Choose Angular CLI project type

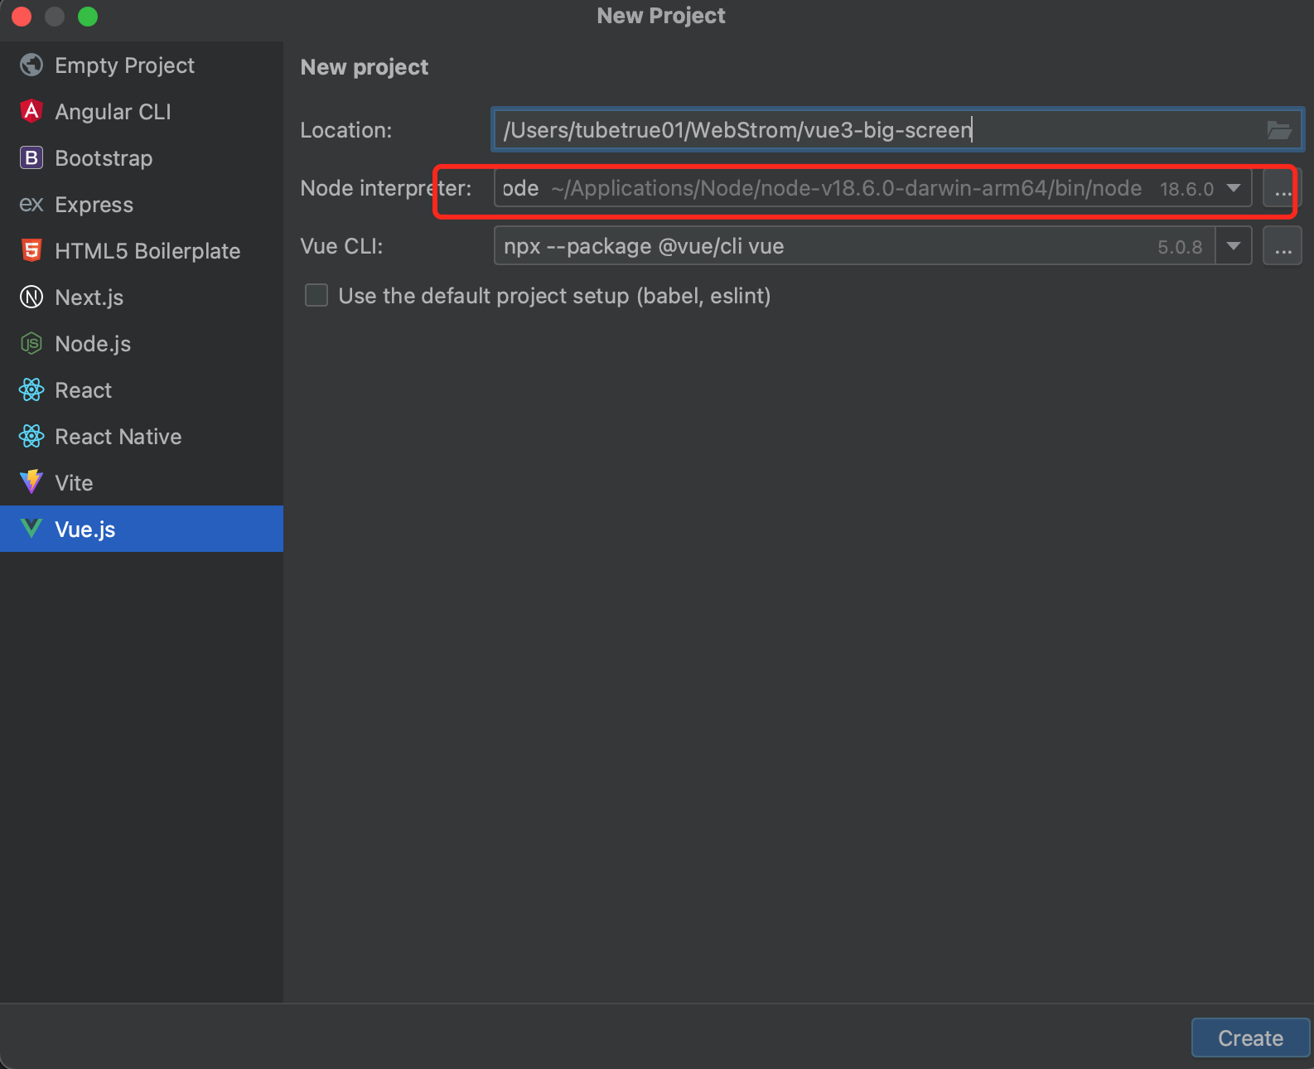pos(142,111)
